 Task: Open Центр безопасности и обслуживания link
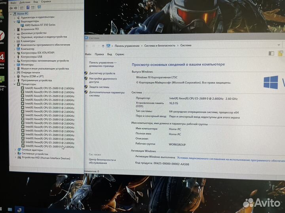tap(102, 161)
